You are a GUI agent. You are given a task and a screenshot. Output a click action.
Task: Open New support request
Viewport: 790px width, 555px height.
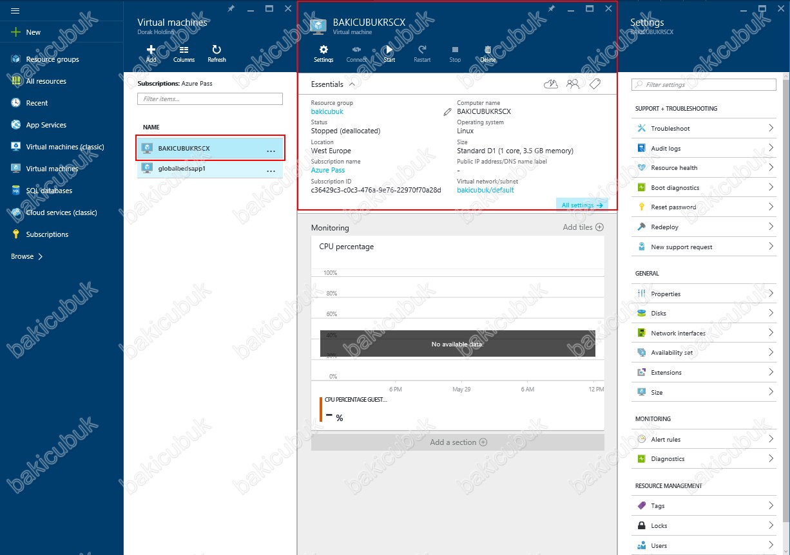coord(705,247)
